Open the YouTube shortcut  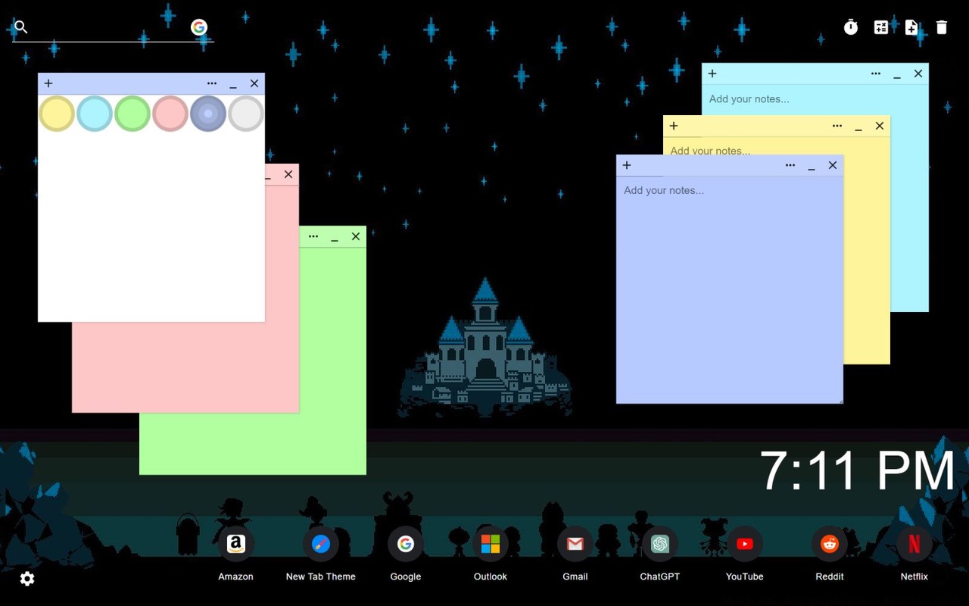[745, 544]
